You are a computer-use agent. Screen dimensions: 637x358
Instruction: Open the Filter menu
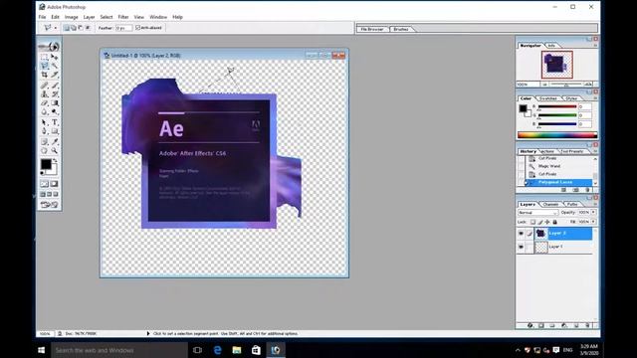(123, 17)
